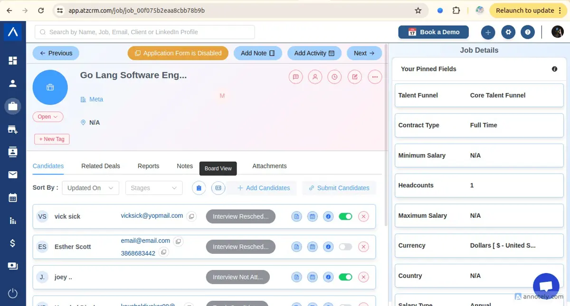Toggle the switch in Esther Scott row
Image resolution: width=570 pixels, height=306 pixels.
click(x=345, y=247)
